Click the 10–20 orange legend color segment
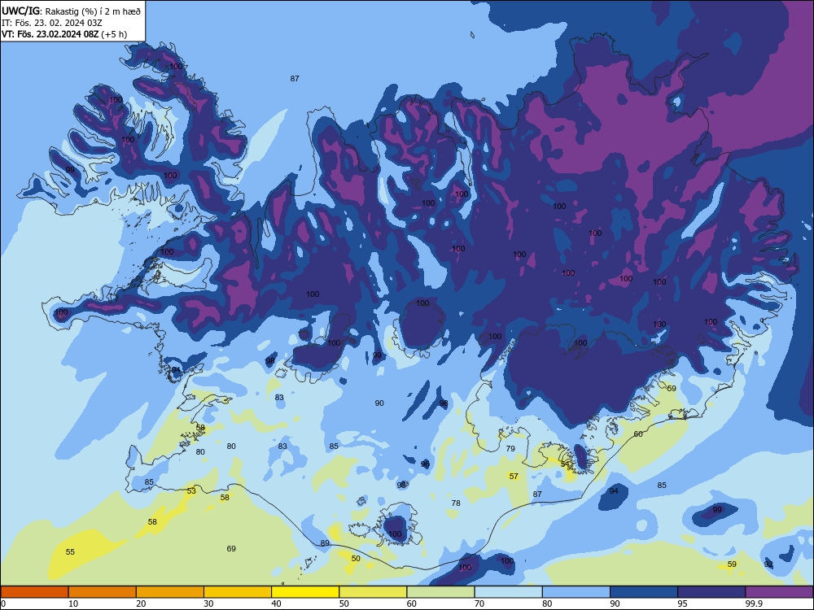The image size is (814, 610). pos(103,592)
